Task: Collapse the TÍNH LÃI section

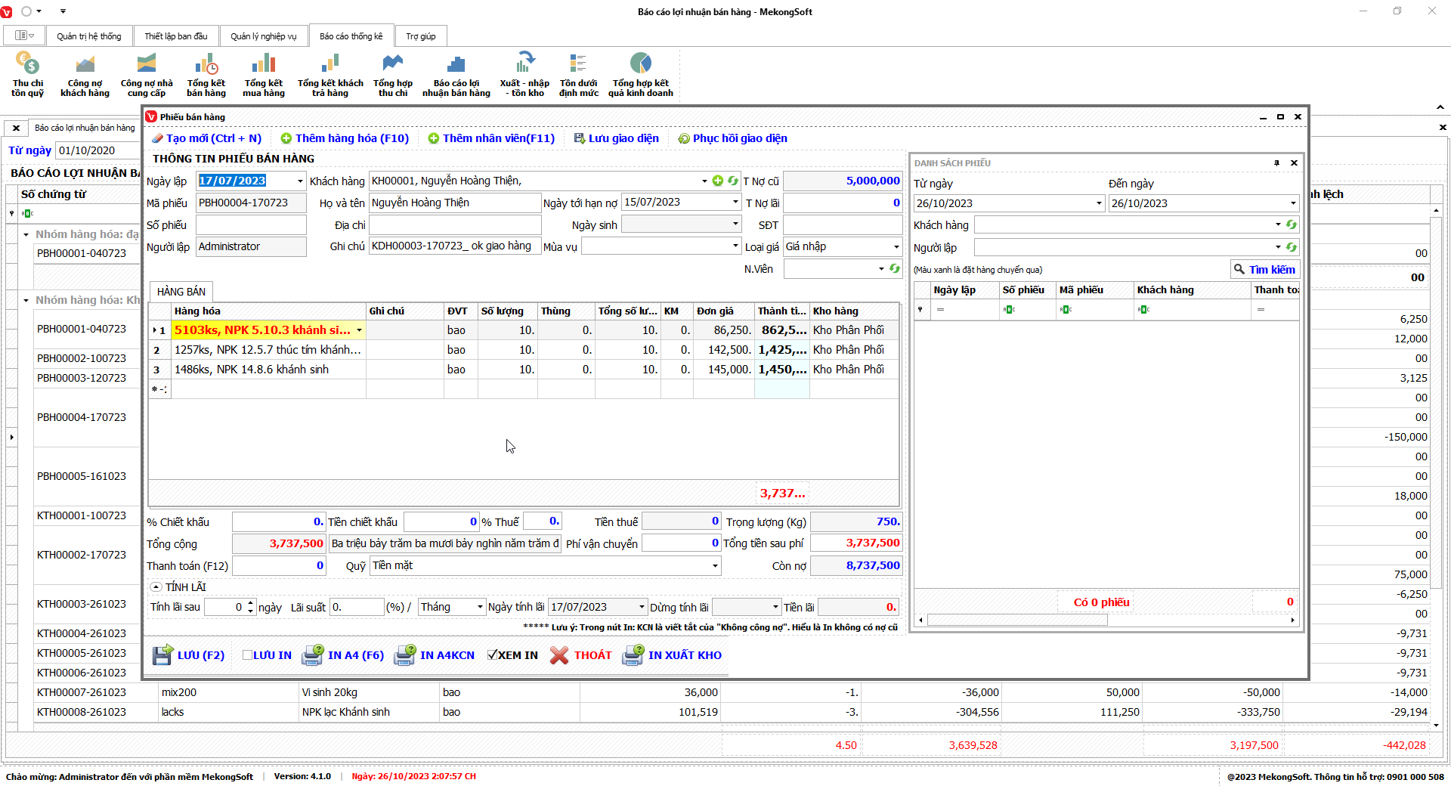Action: click(156, 587)
